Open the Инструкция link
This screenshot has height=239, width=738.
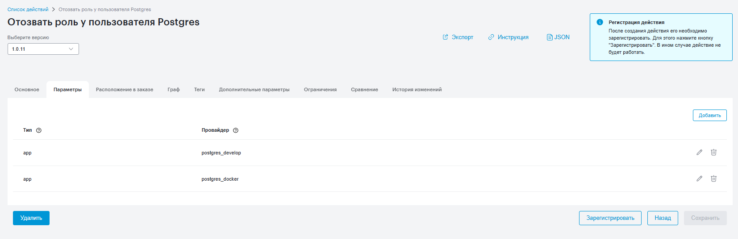tap(508, 37)
